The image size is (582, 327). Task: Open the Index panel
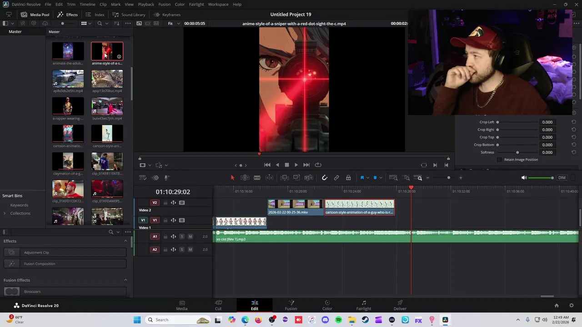(95, 15)
